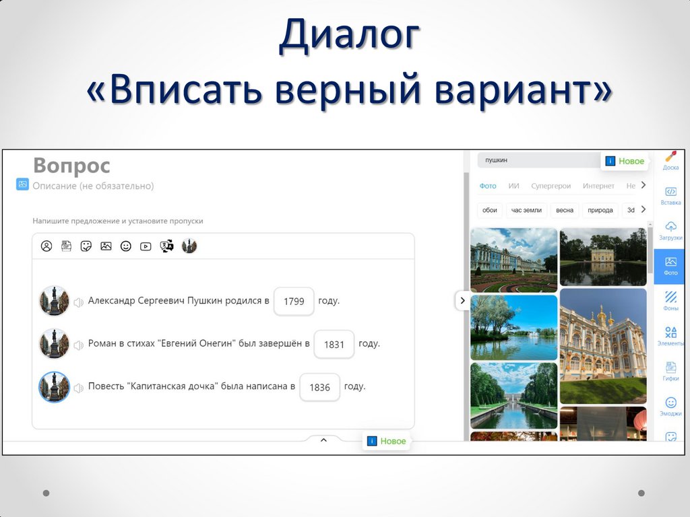Image resolution: width=690 pixels, height=517 pixels.
Task: Click the avatar person icon in editor toolbar
Action: pos(46,246)
